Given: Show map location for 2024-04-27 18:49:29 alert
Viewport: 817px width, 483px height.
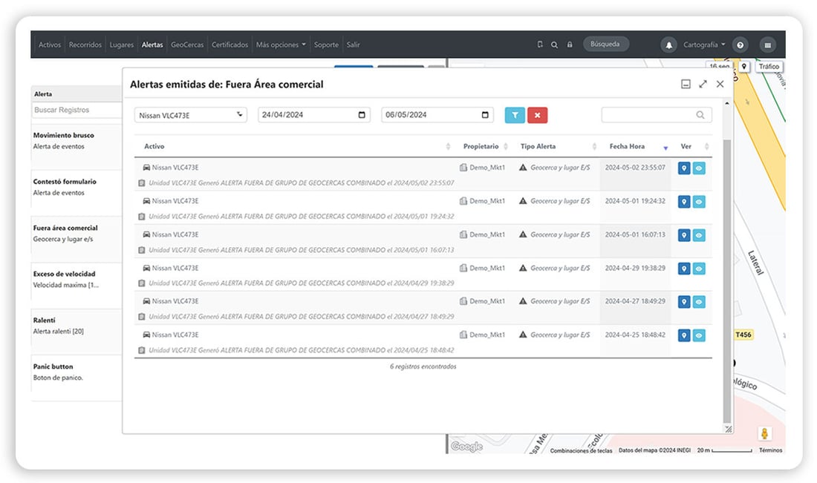Looking at the screenshot, I should pos(684,302).
